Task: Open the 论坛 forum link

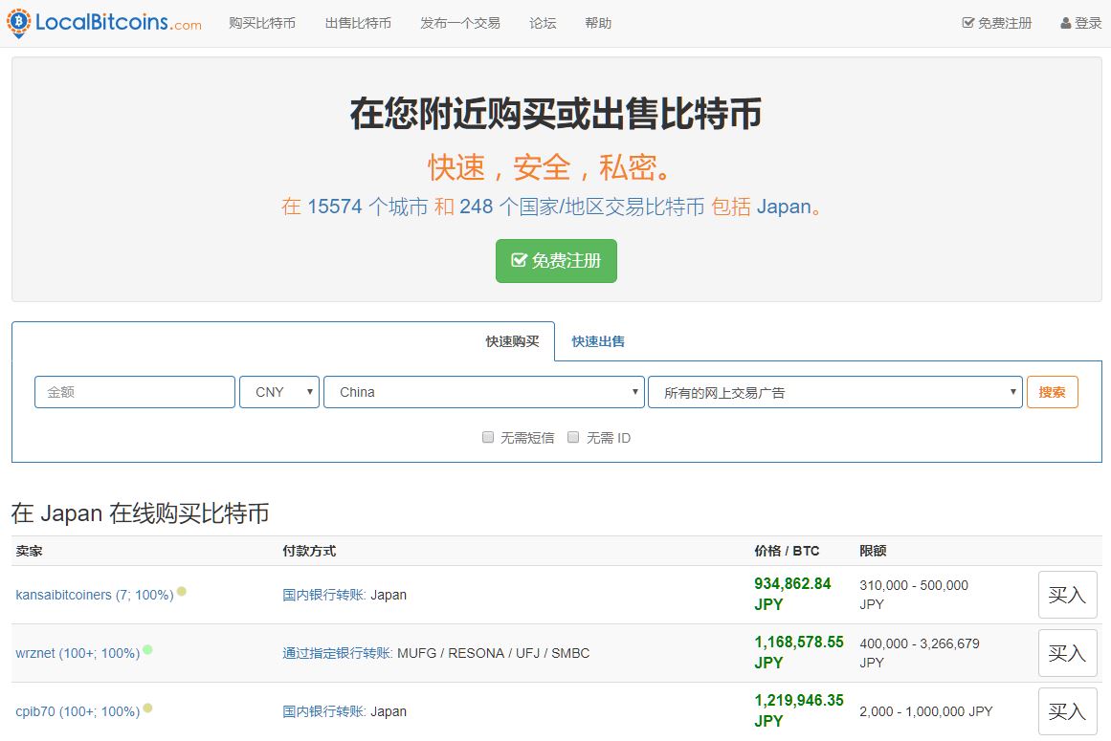Action: pyautogui.click(x=543, y=23)
